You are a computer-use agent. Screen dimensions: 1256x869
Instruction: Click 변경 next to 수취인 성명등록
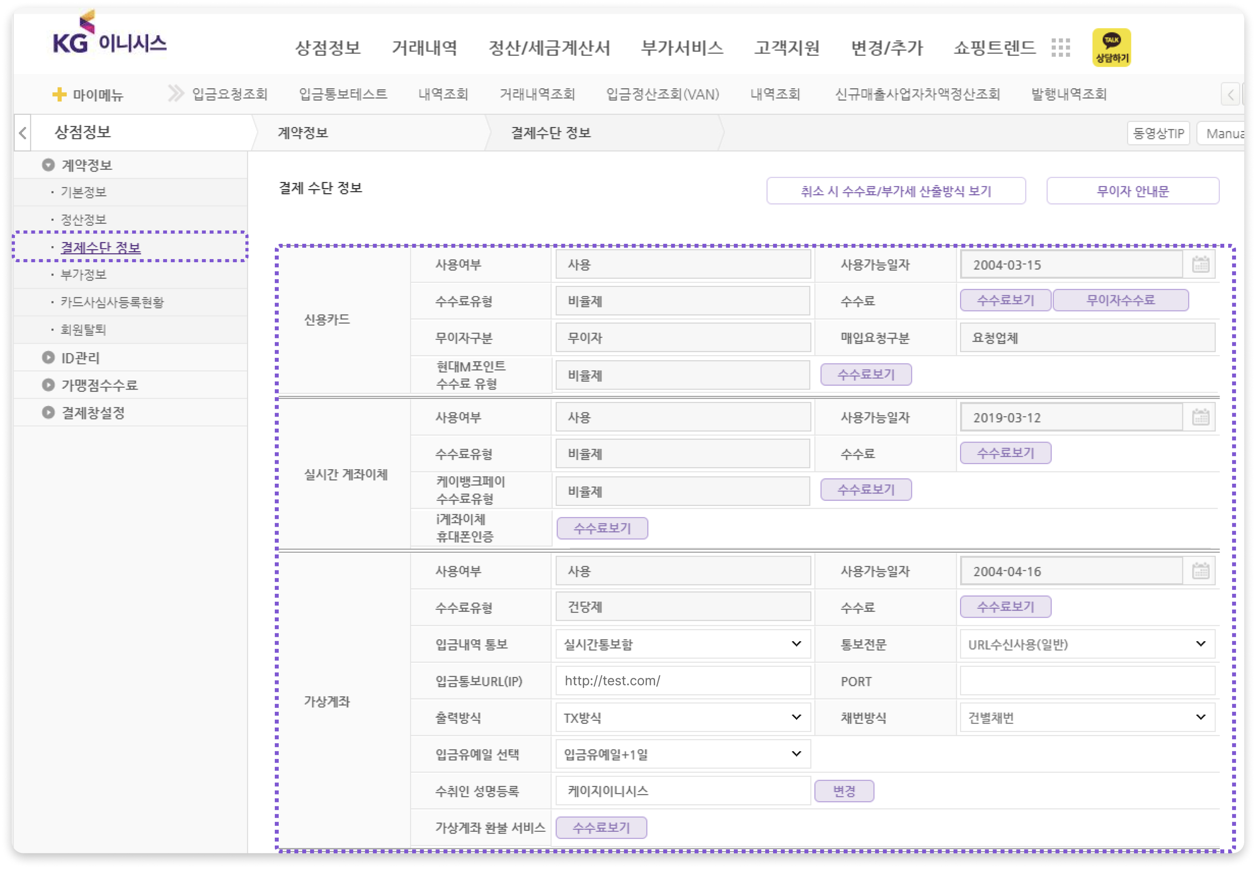[x=844, y=791]
